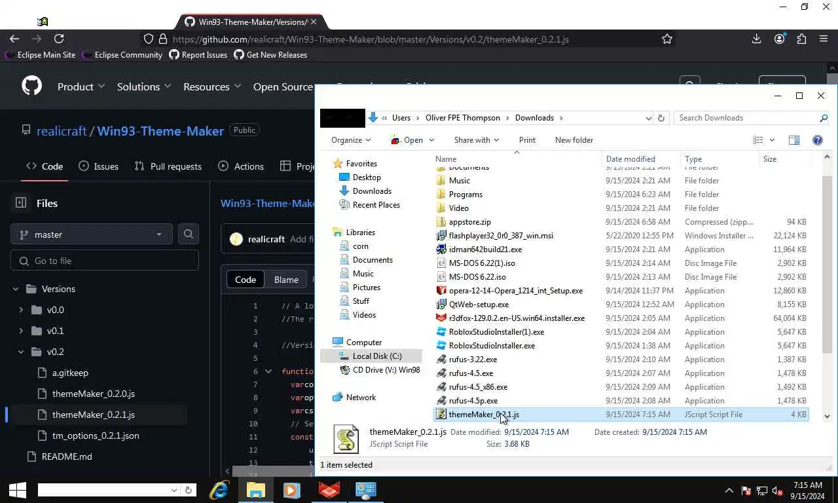Show hidden tray icons arrow
The height and width of the screenshot is (503, 838).
click(729, 491)
